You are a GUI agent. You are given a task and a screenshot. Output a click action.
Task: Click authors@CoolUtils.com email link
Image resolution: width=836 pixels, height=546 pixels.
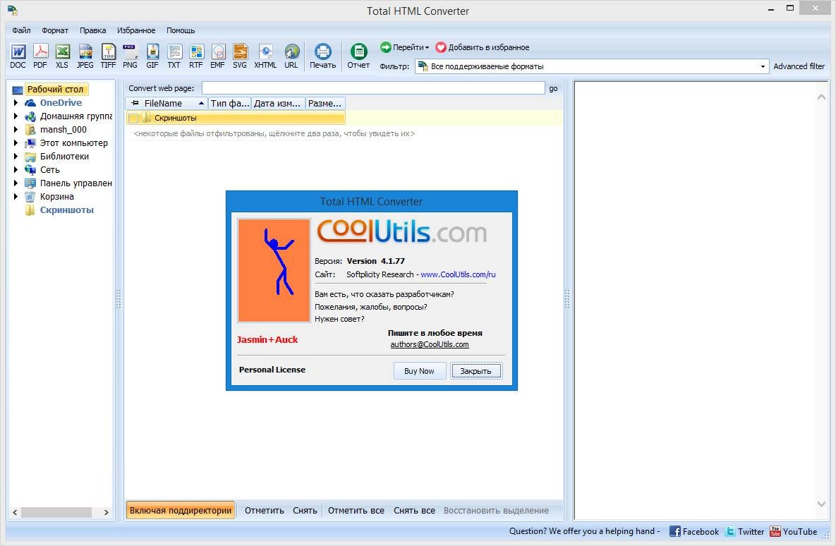[x=430, y=344]
